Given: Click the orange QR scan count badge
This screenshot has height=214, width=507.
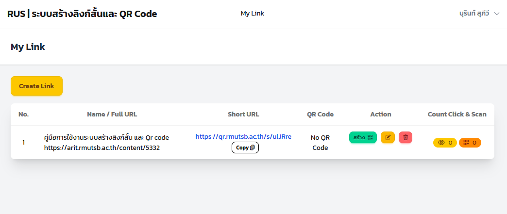Looking at the screenshot, I should click(x=470, y=143).
